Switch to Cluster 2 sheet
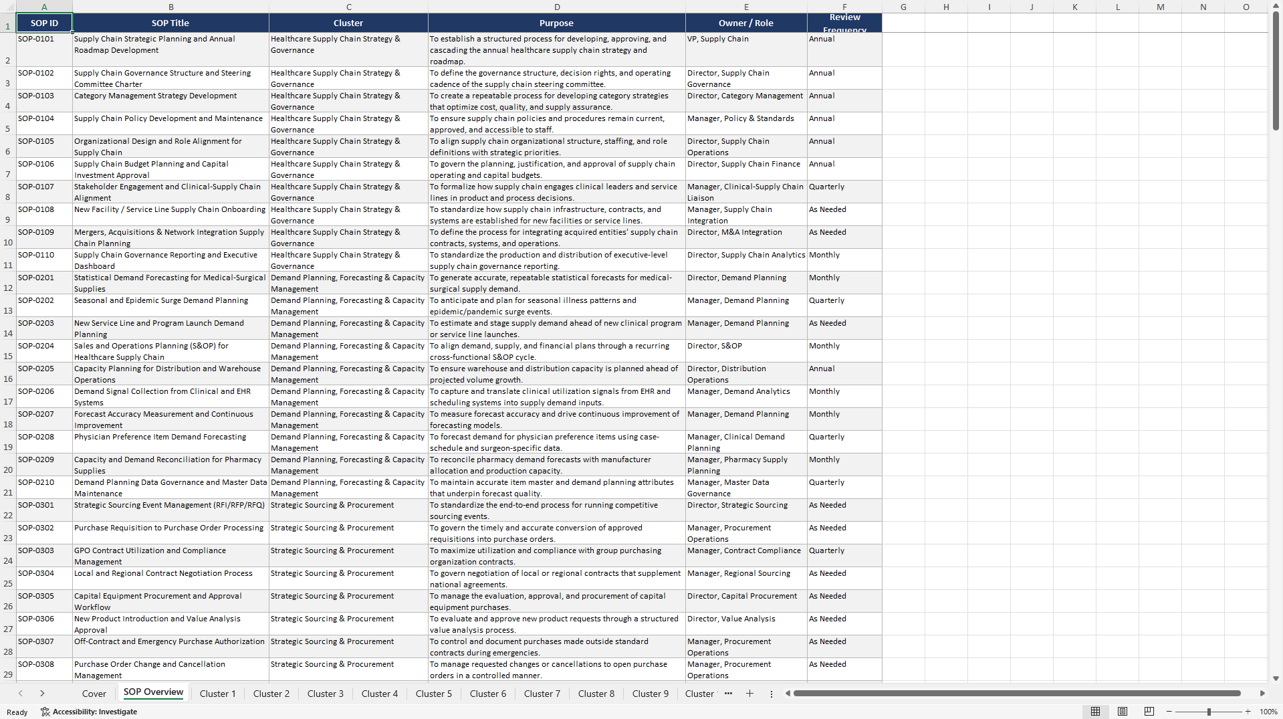 tap(271, 694)
